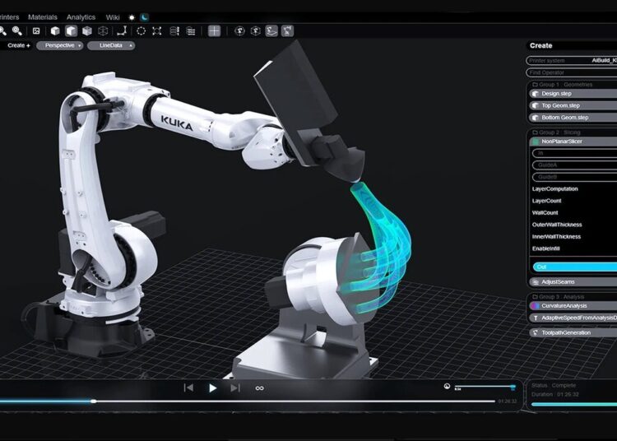
Task: Click the WallCount parameter
Action: [x=545, y=213]
